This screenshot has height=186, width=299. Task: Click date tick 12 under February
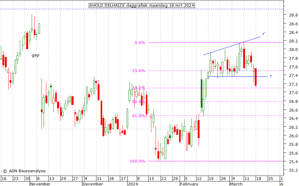[199, 179]
